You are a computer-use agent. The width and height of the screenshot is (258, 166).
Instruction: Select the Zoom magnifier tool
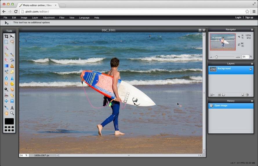[x=12, y=113]
